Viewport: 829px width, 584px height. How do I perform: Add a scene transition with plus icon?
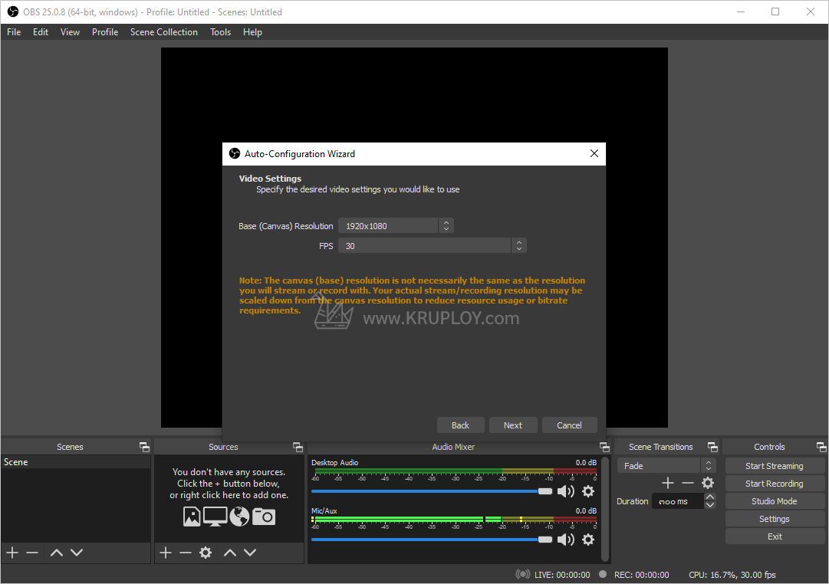(x=668, y=483)
